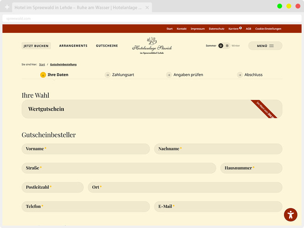Click the Zahlungsart step arrow icon
This screenshot has height=228, width=304.
108,75
